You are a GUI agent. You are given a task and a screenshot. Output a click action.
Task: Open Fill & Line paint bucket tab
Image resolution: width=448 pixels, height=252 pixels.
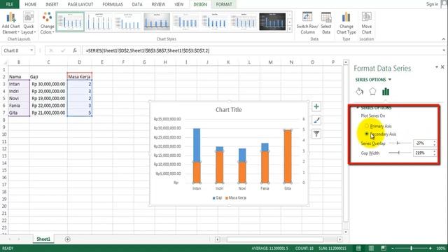[x=359, y=92]
